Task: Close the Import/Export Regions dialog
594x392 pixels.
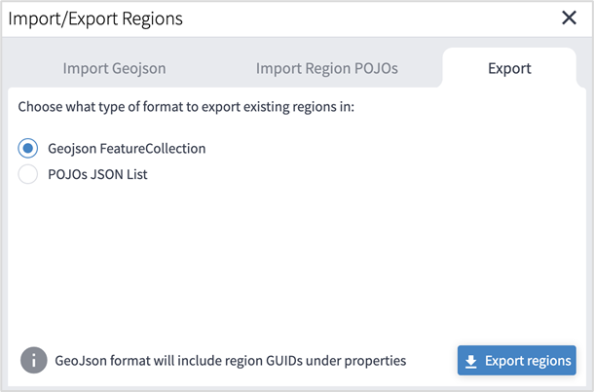Action: (569, 18)
